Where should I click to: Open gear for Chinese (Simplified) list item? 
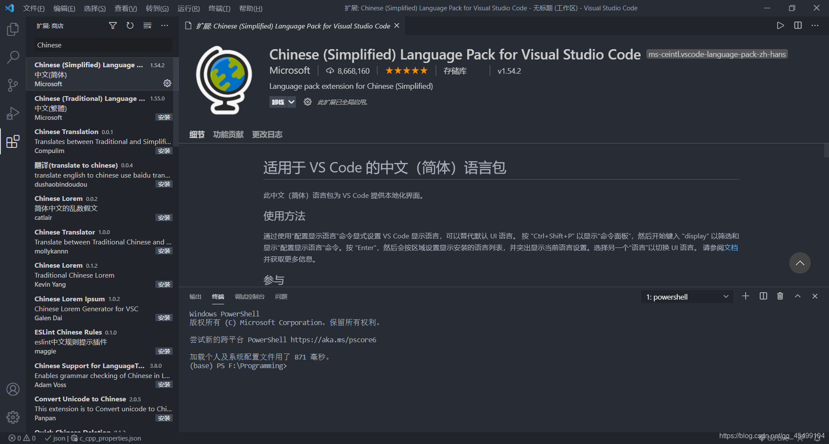pos(167,83)
